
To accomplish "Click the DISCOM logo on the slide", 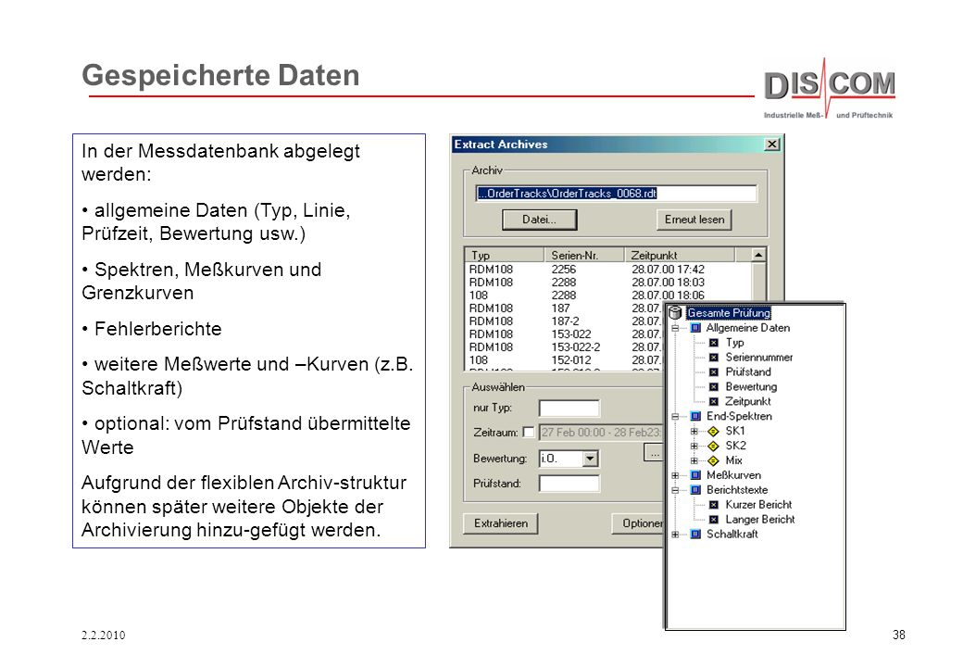I will pos(829,88).
